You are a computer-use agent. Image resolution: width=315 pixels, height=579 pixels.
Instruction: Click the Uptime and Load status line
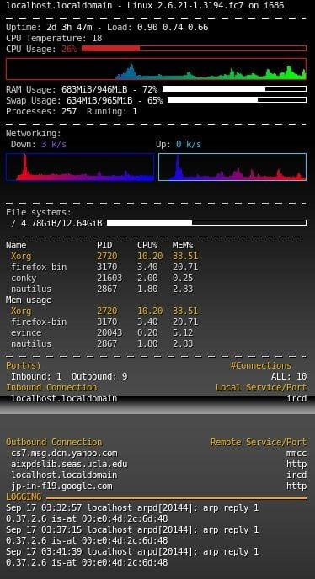(x=107, y=27)
